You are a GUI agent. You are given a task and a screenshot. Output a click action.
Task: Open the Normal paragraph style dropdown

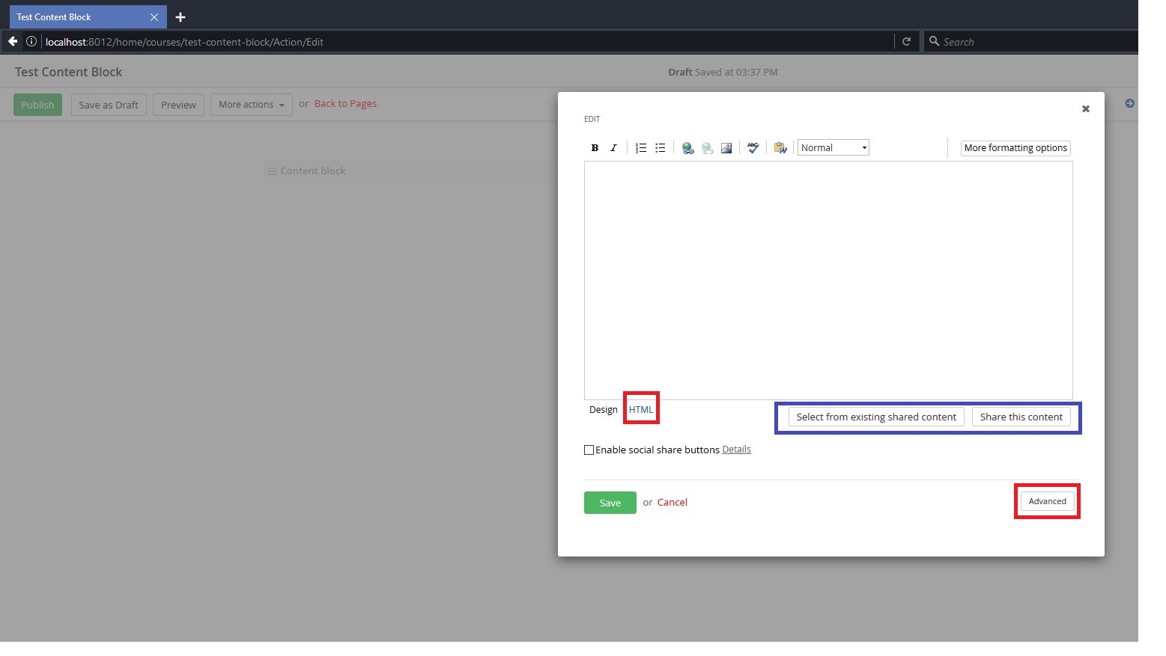click(833, 148)
